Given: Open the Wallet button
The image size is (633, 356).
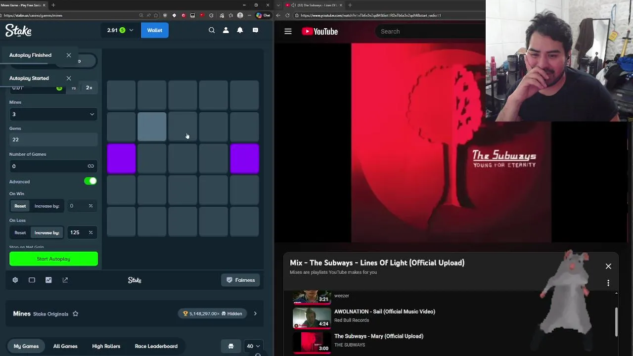Looking at the screenshot, I should [154, 30].
